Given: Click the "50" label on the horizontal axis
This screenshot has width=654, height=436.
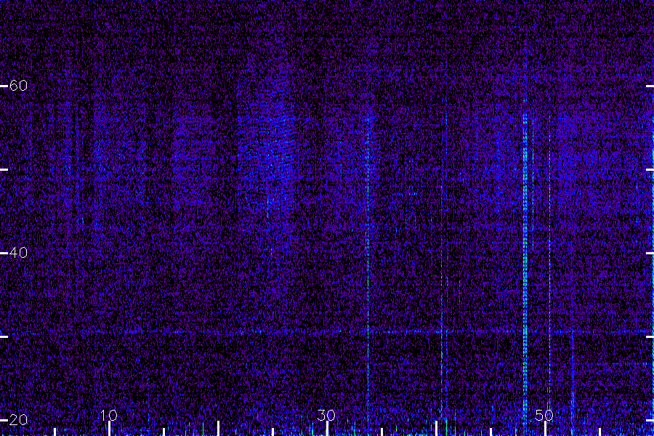Looking at the screenshot, I should pyautogui.click(x=544, y=415).
